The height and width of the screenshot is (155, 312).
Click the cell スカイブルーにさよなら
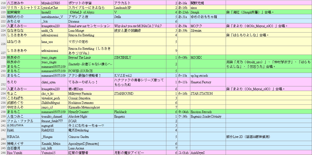90,8
